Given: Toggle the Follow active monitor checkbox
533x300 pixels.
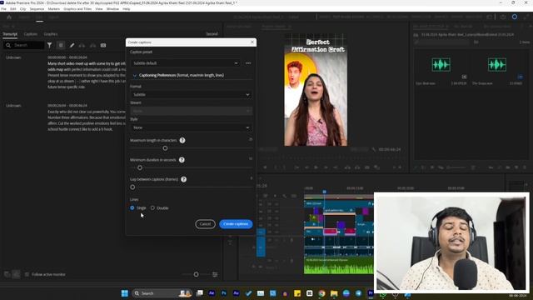Looking at the screenshot, I should click(27, 274).
